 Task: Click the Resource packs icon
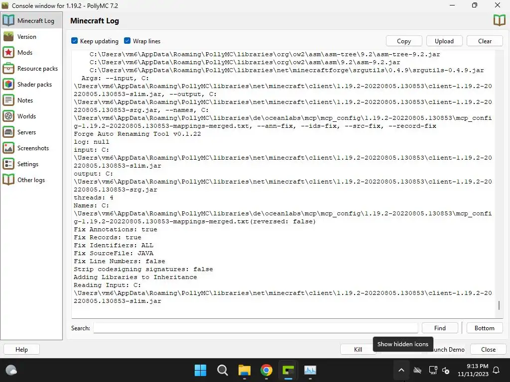coord(8,68)
